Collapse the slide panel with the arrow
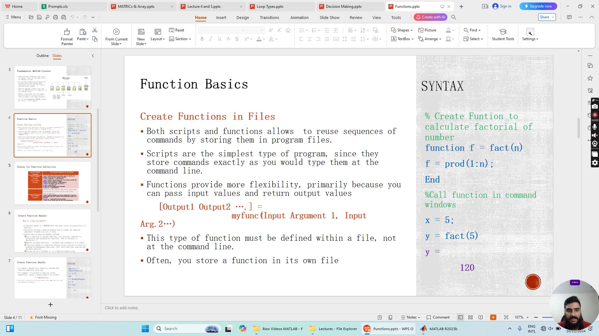The width and height of the screenshot is (599, 336). pos(93,56)
